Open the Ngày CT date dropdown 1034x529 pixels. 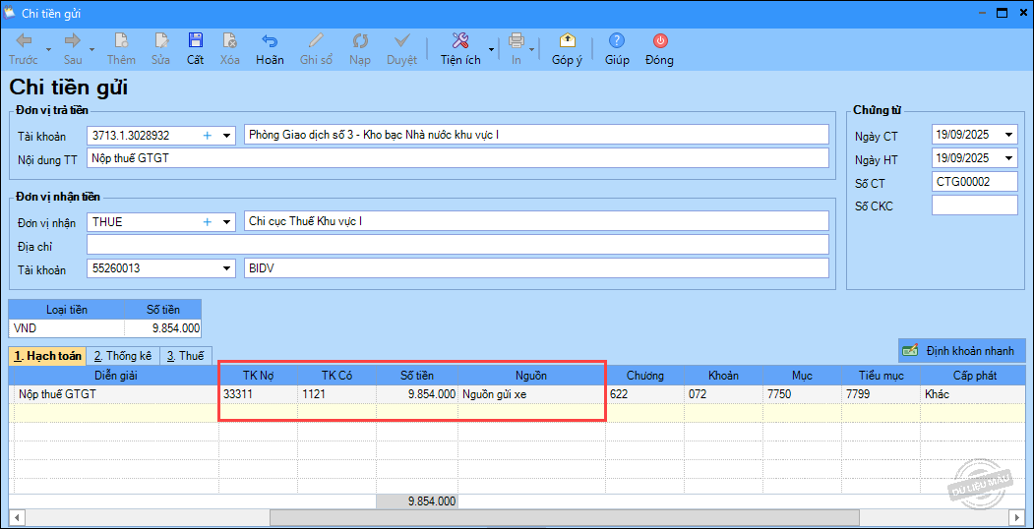(1008, 135)
